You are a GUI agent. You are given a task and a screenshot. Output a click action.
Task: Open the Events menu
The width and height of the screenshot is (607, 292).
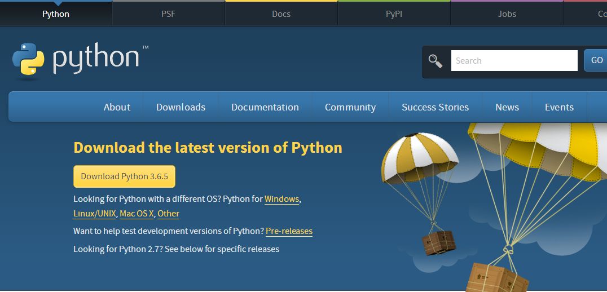(560, 107)
